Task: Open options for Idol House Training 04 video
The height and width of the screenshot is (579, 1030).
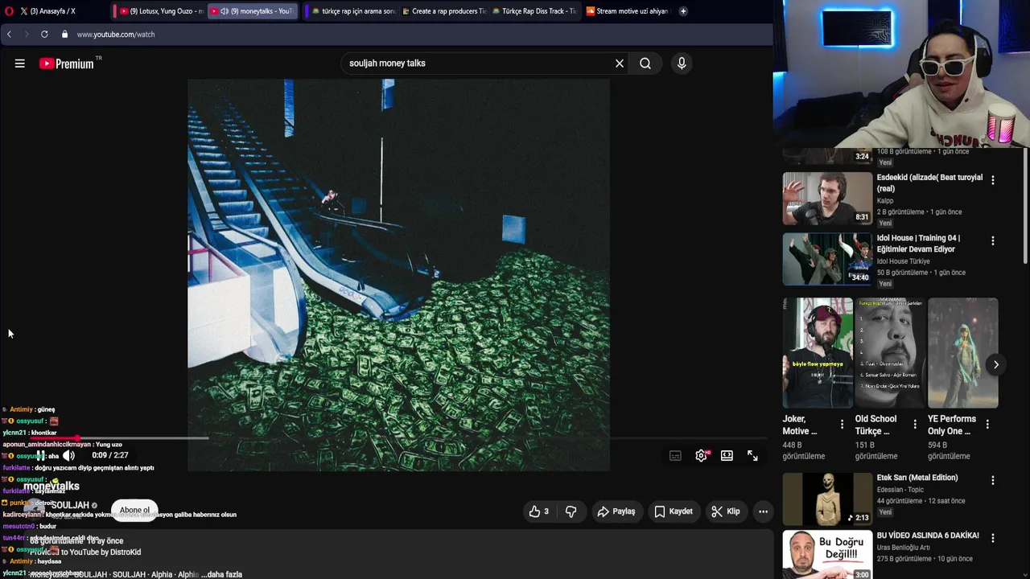Action: tap(993, 240)
